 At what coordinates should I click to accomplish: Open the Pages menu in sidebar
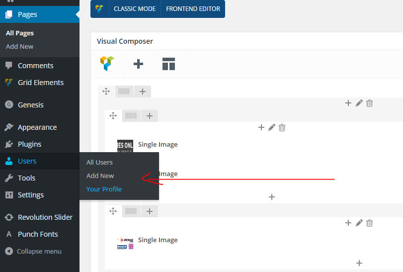[40, 14]
